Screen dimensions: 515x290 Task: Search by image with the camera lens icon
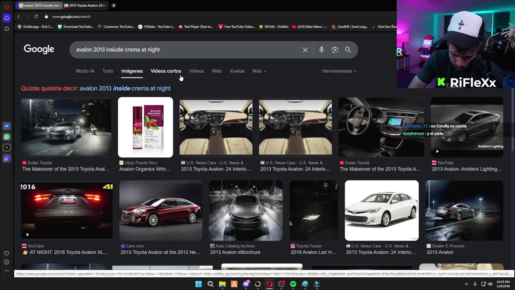coord(335,50)
